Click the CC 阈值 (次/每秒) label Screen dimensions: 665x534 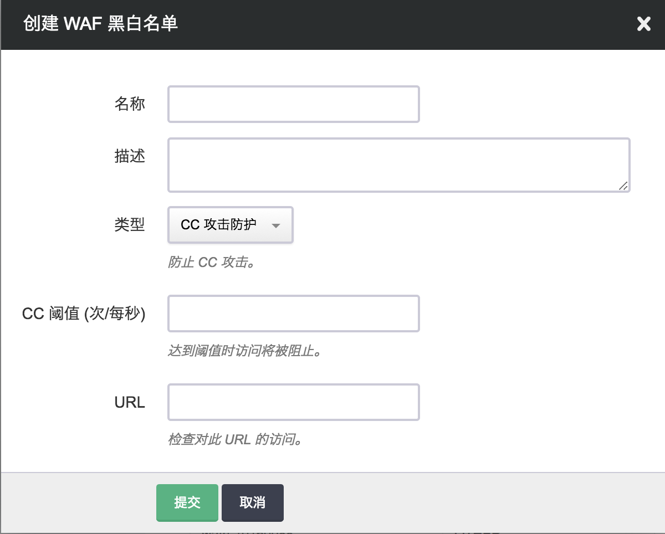pos(84,314)
